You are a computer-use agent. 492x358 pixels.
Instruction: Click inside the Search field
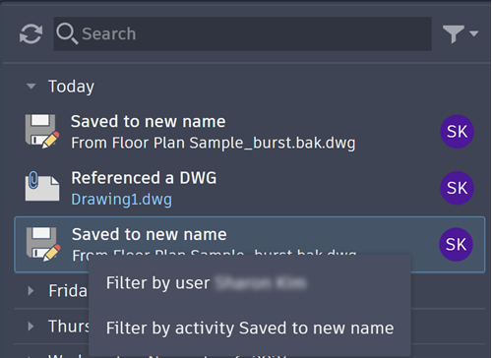coord(242,33)
